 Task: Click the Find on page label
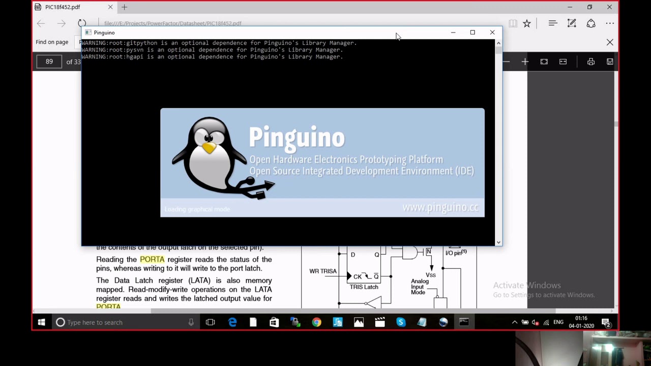click(x=52, y=42)
